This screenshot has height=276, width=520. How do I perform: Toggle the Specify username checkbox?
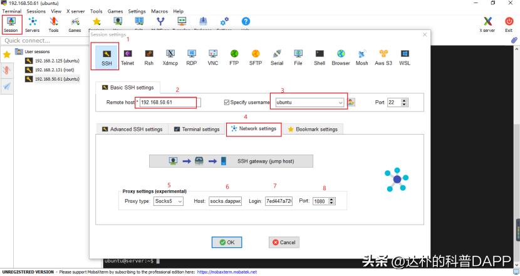point(227,103)
